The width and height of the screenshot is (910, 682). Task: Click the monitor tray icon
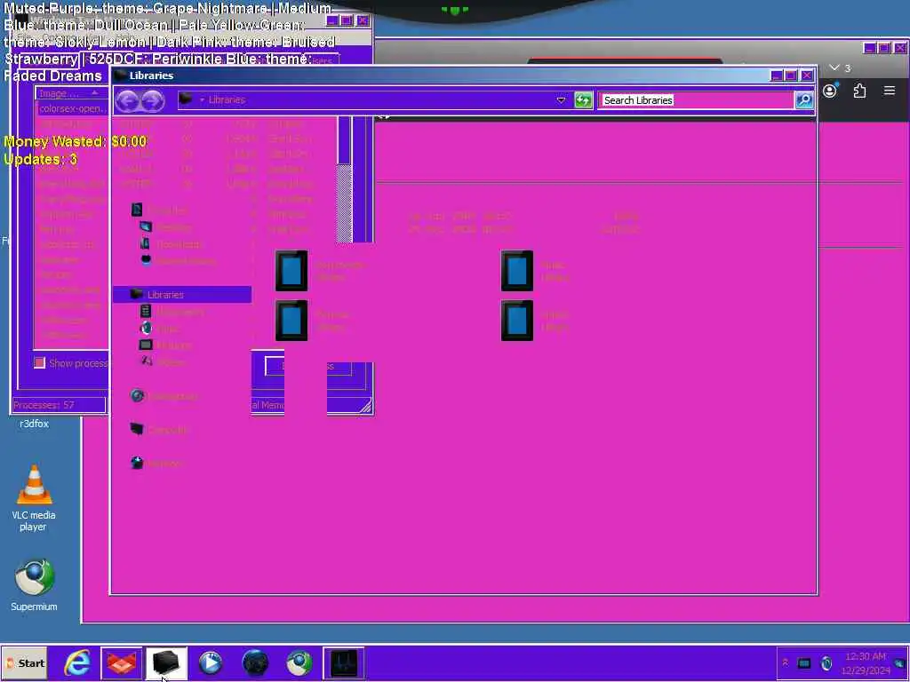click(x=803, y=662)
